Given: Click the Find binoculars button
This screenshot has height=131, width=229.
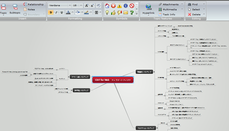Looking at the screenshot, I should click(193, 4).
